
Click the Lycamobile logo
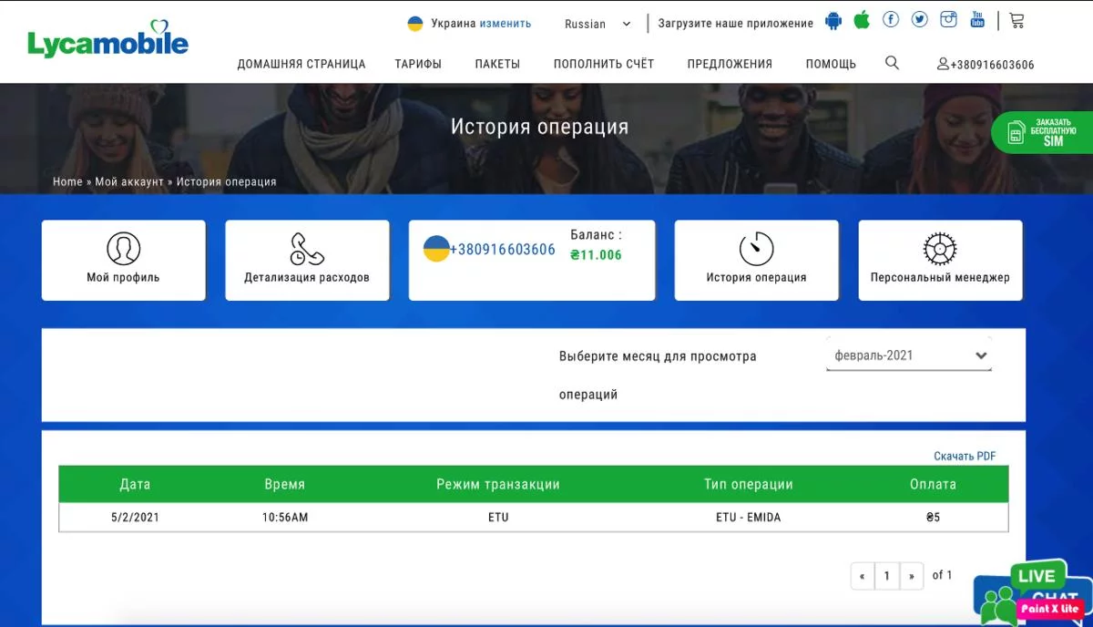point(107,39)
